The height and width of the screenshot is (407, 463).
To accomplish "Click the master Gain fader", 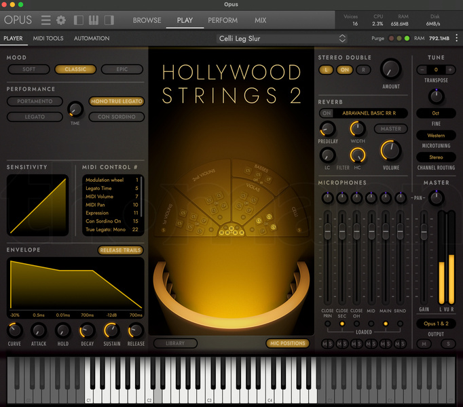I will (x=424, y=231).
